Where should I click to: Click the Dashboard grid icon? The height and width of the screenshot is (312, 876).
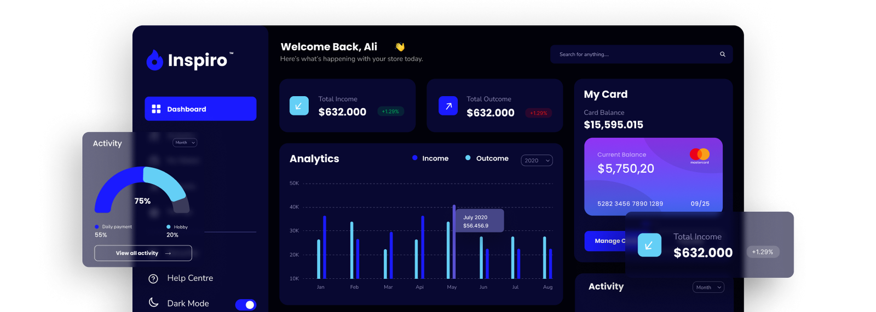pos(156,109)
